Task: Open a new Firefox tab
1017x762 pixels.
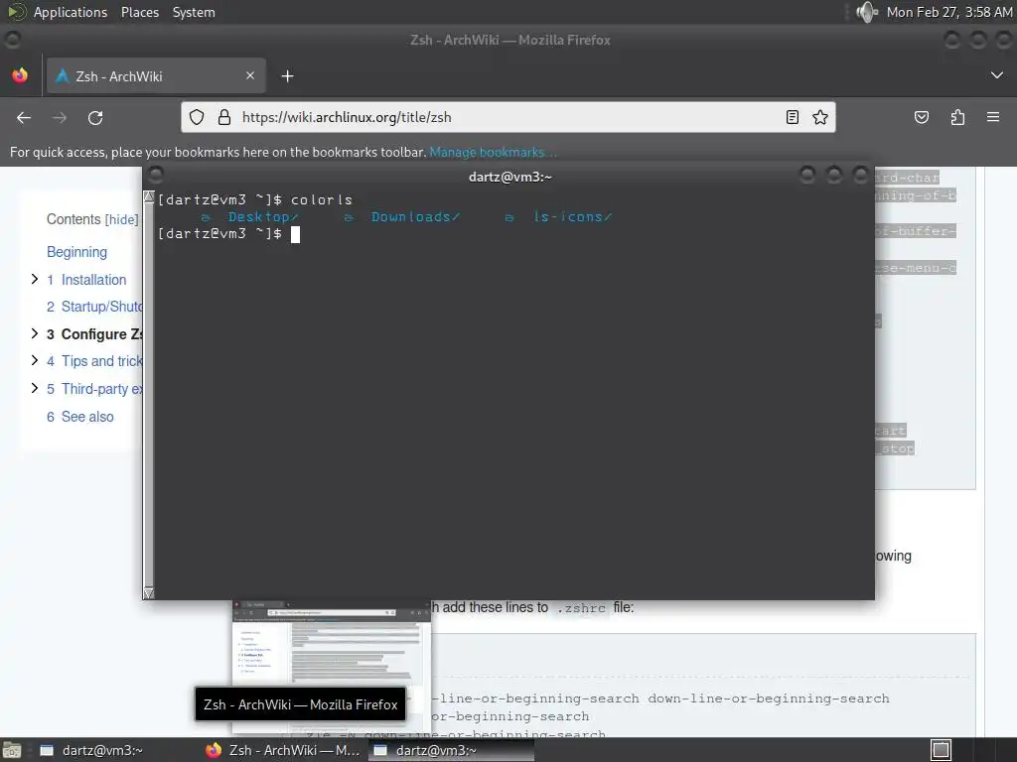Action: click(x=287, y=76)
